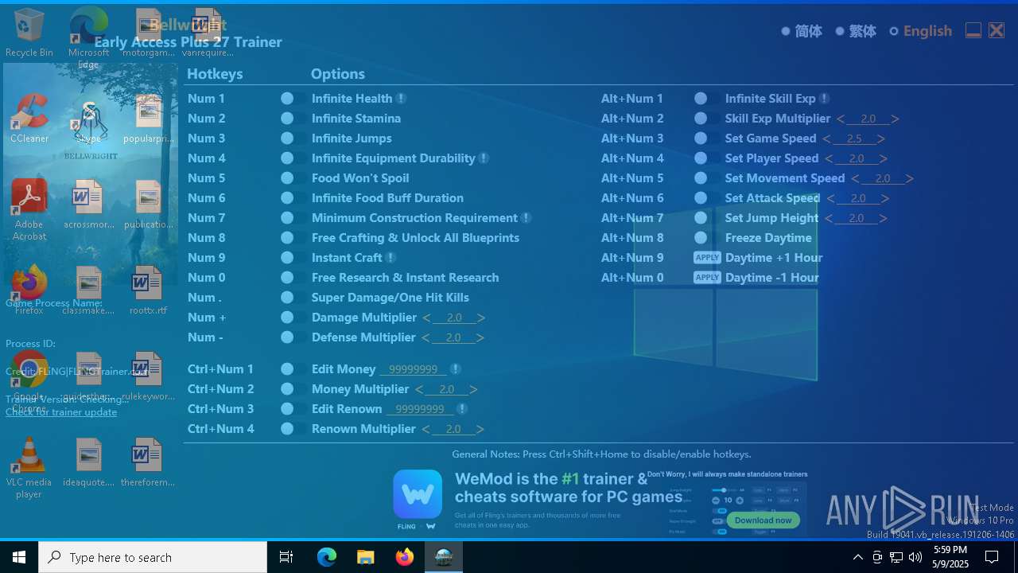The width and height of the screenshot is (1018, 573).
Task: Click the info icon next to Infinite Skill Exp
Action: pyautogui.click(x=824, y=99)
